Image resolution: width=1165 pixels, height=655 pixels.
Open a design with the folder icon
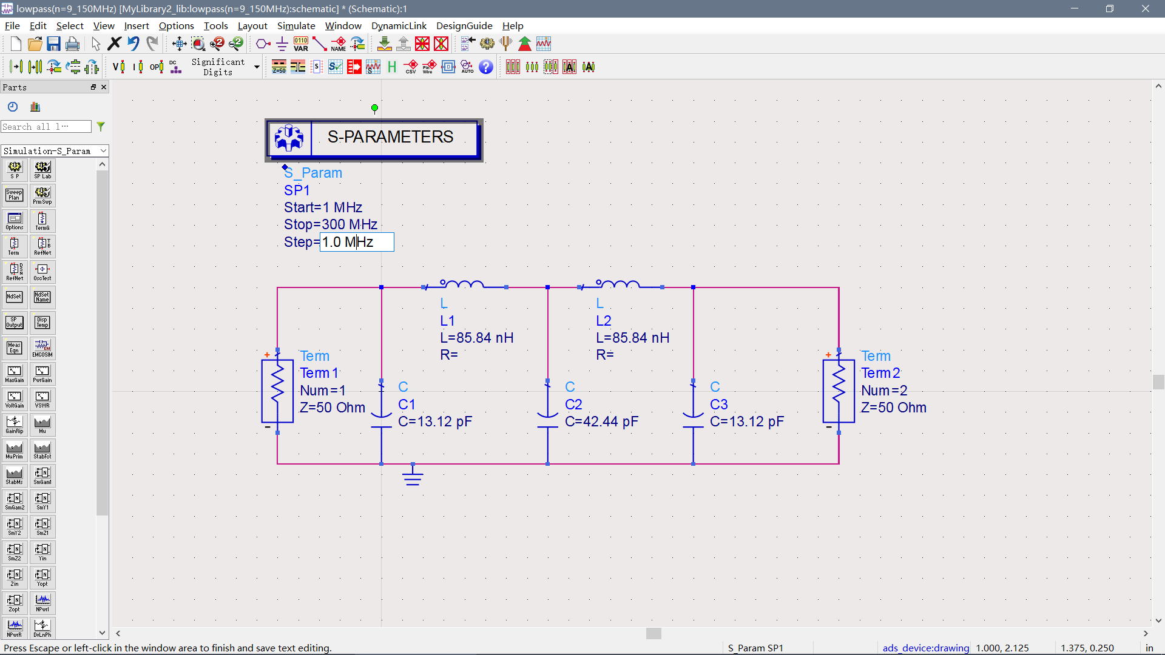point(35,44)
